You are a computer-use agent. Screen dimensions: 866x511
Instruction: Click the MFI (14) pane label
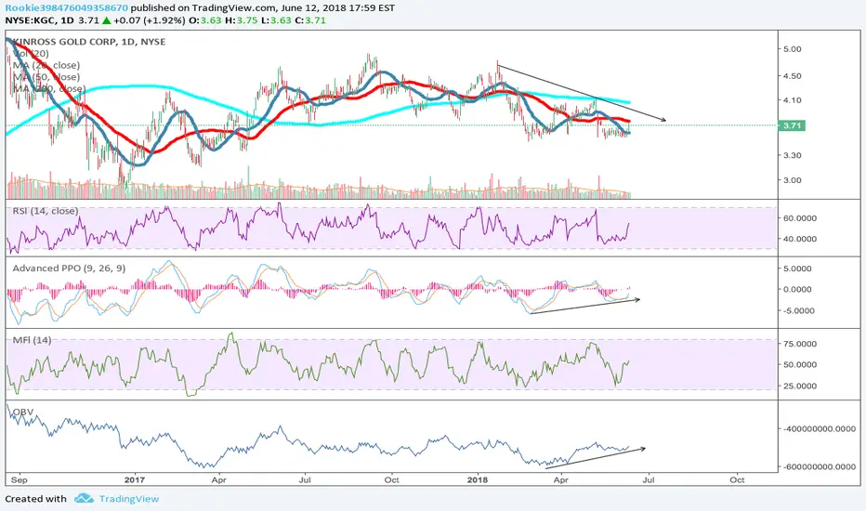(x=32, y=340)
